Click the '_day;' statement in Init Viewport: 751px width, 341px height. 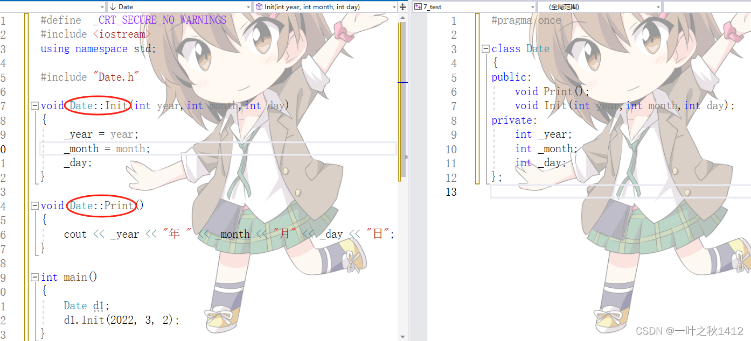coord(78,162)
